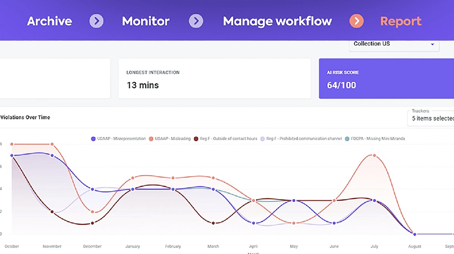
Task: Click the orange chevron icon before Report
Action: point(356,21)
